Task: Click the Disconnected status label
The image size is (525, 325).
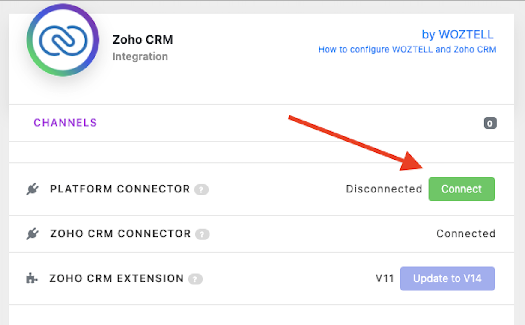Action: (x=384, y=189)
